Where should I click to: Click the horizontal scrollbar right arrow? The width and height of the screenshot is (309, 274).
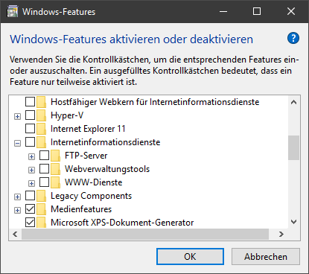click(x=281, y=234)
